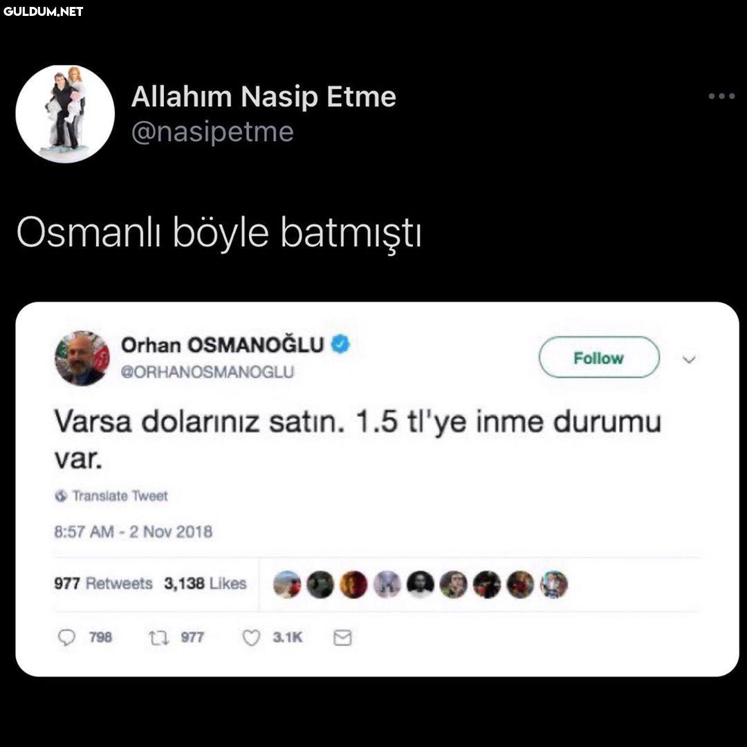Screen dimensions: 747x747
Task: Expand the chevron next to Follow
Action: point(689,359)
